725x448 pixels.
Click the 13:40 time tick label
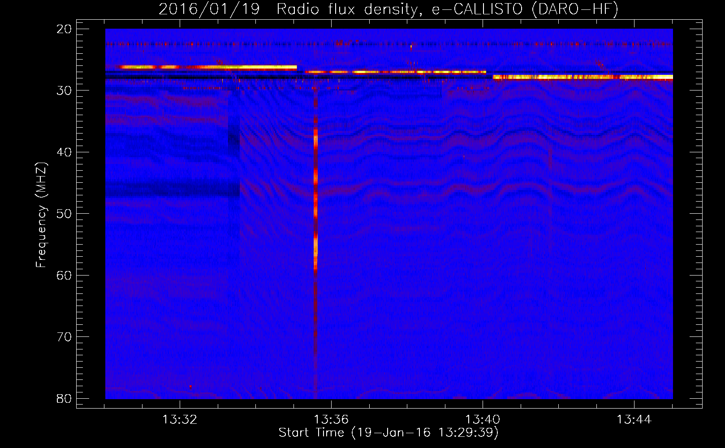click(x=483, y=420)
